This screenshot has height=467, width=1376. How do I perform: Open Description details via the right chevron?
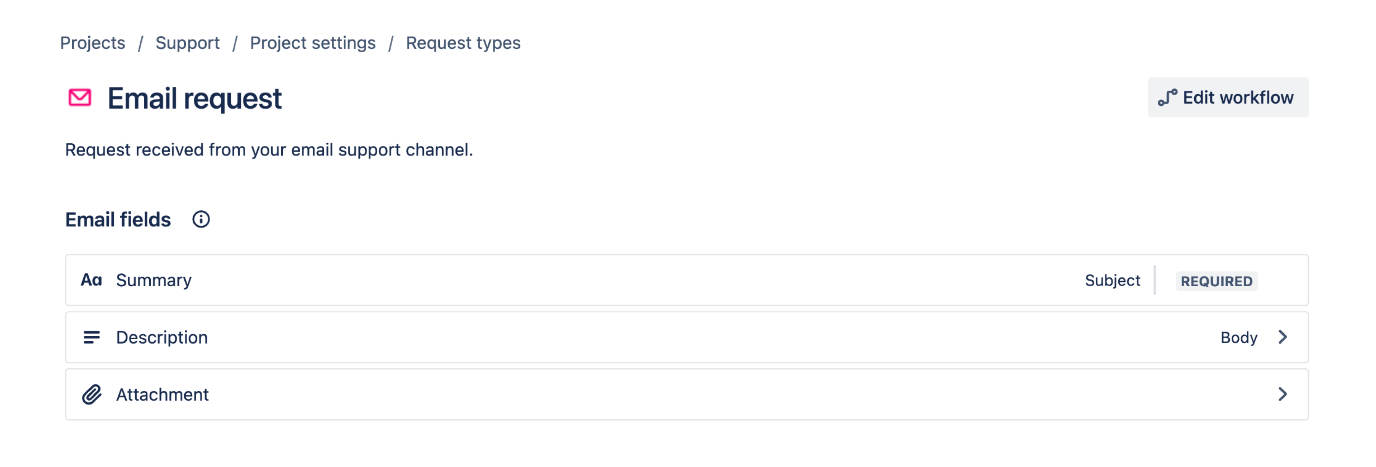click(x=1284, y=337)
